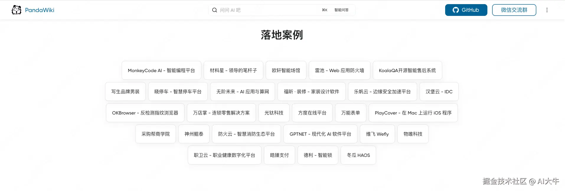This screenshot has height=191, width=565.
Task: Open OKBrowser - 反检测指纹浏览器 card
Action: click(x=145, y=113)
